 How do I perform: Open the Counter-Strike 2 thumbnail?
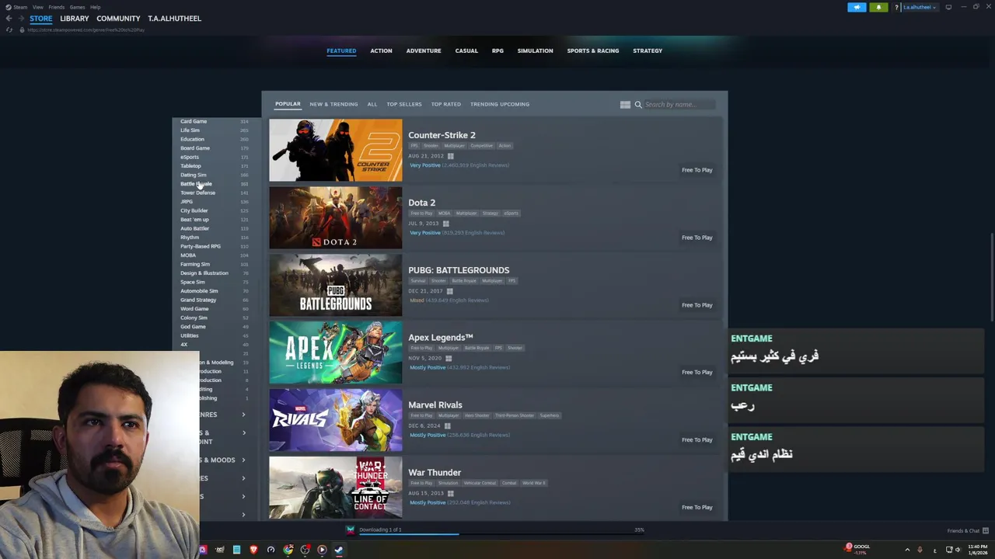tap(336, 150)
